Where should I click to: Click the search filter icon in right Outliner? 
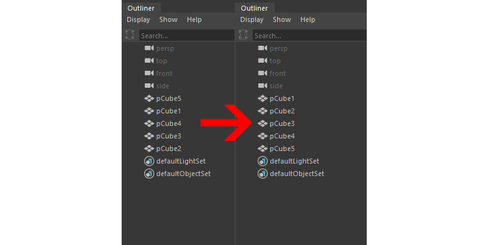point(243,34)
